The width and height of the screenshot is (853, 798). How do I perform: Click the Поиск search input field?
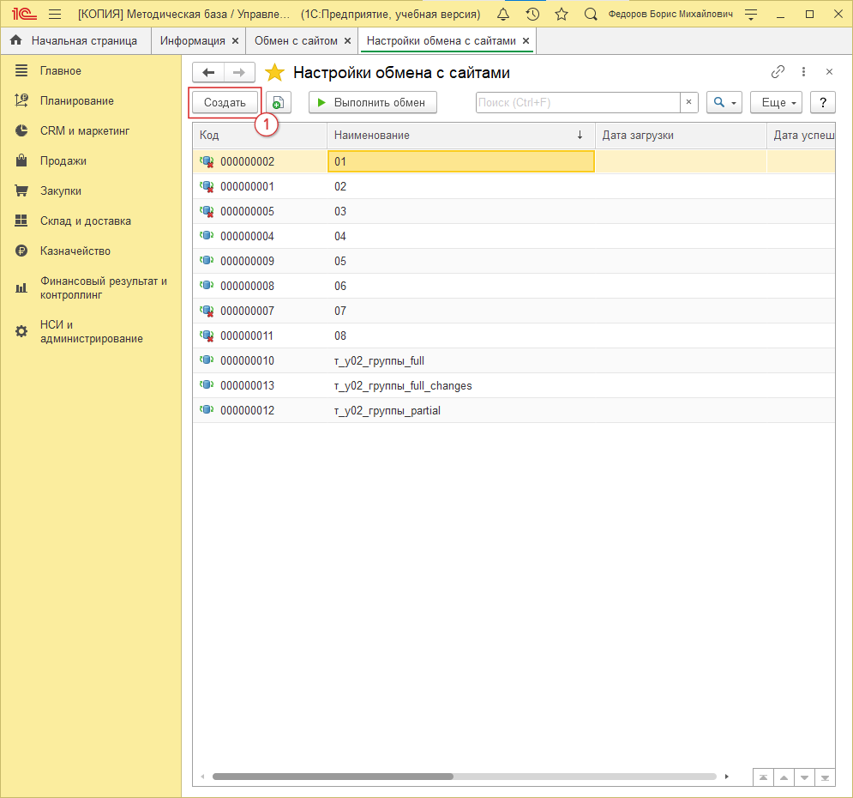click(x=578, y=102)
